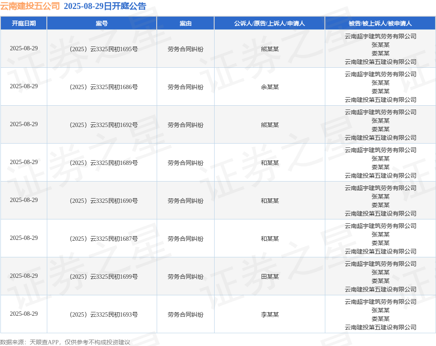Select case number (2025)云3325民初1695号
The image size is (436, 346).
[103, 49]
